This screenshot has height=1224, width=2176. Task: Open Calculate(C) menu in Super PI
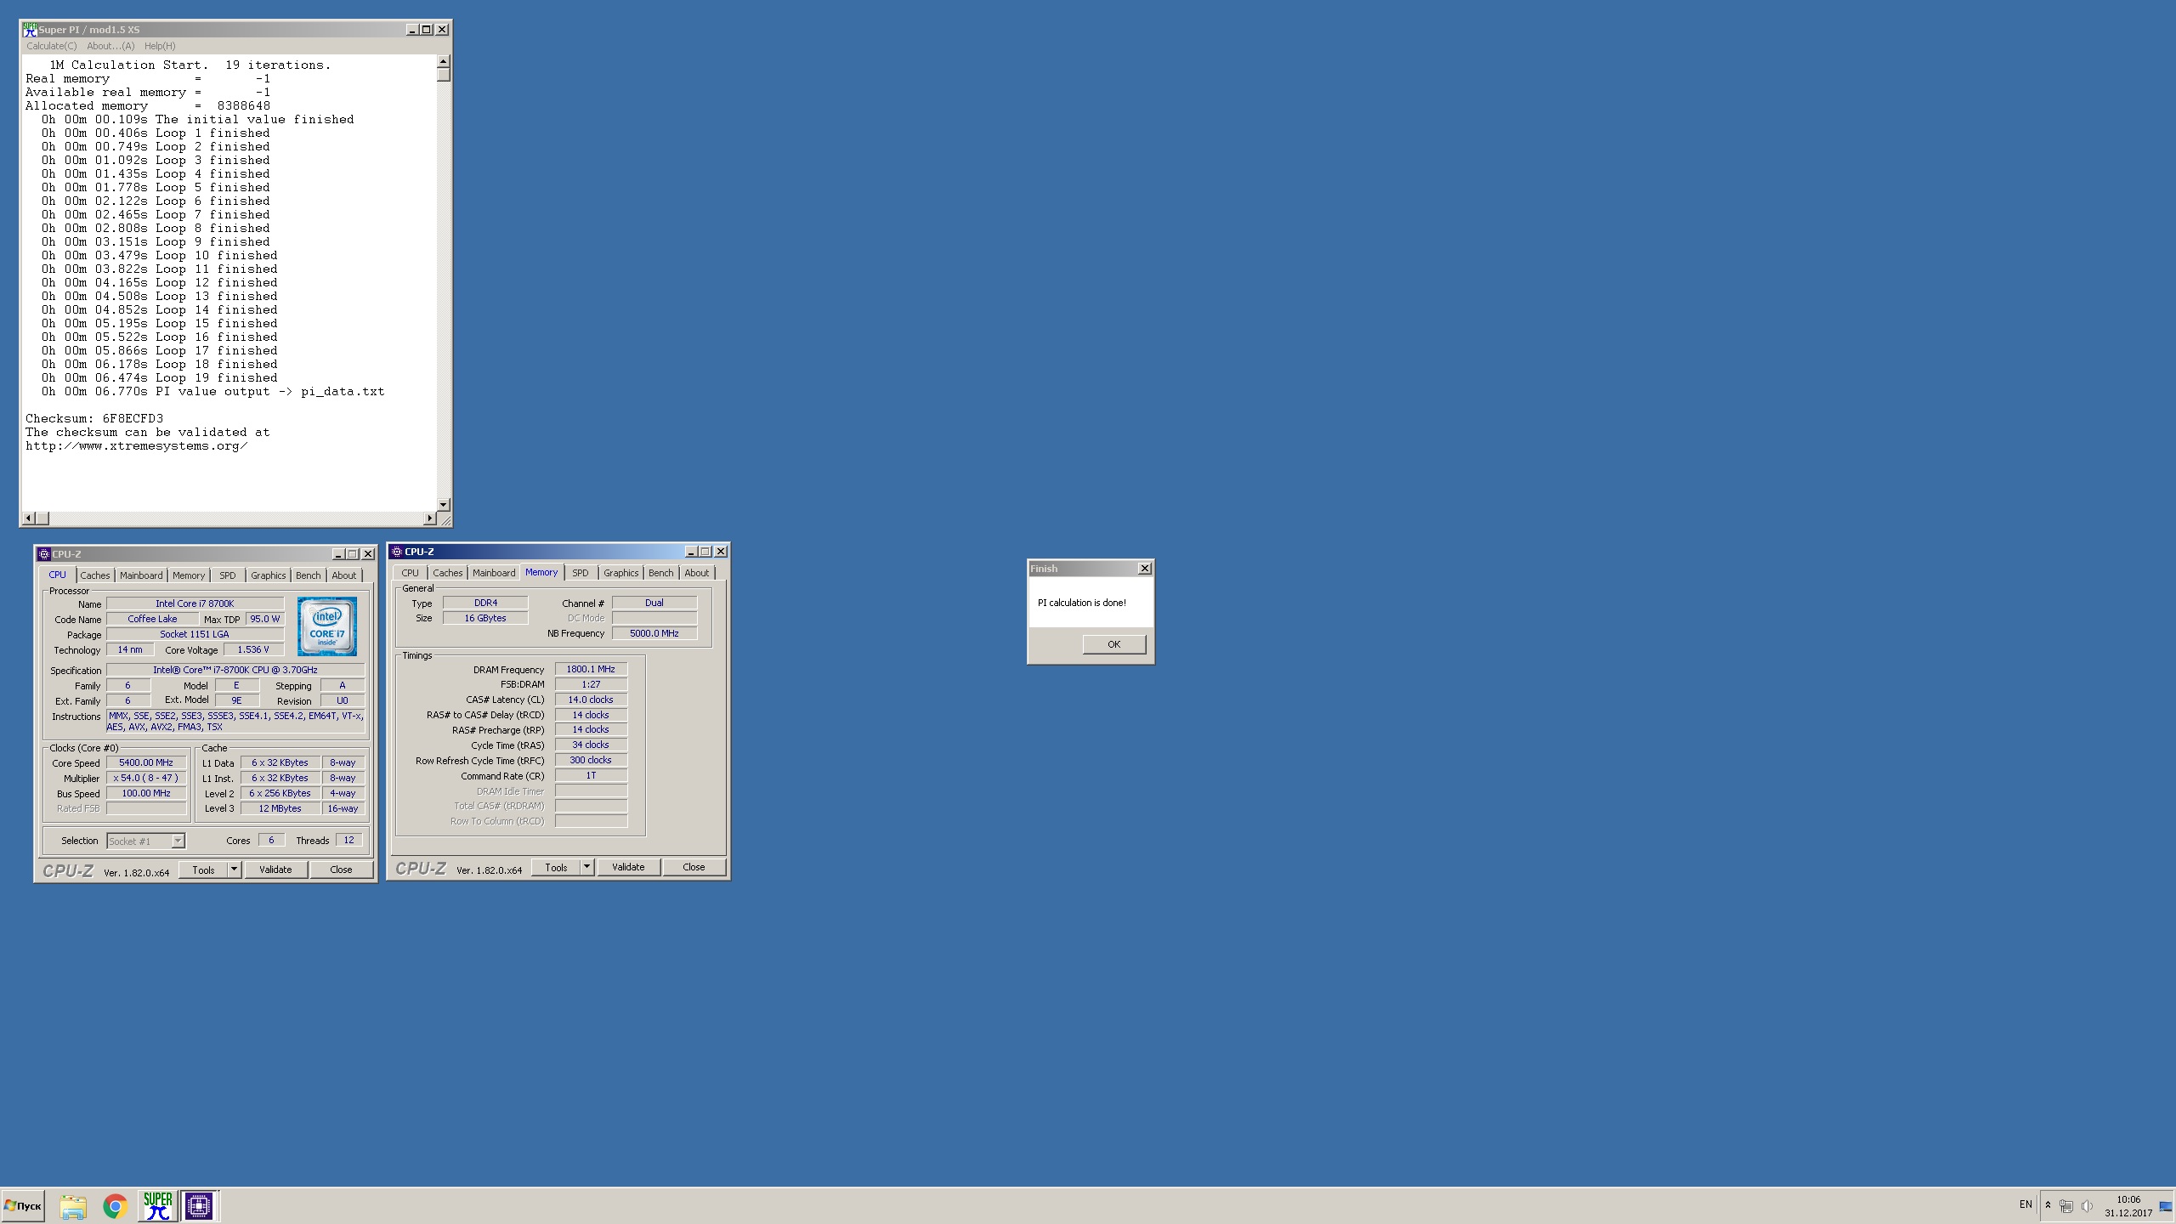click(51, 46)
